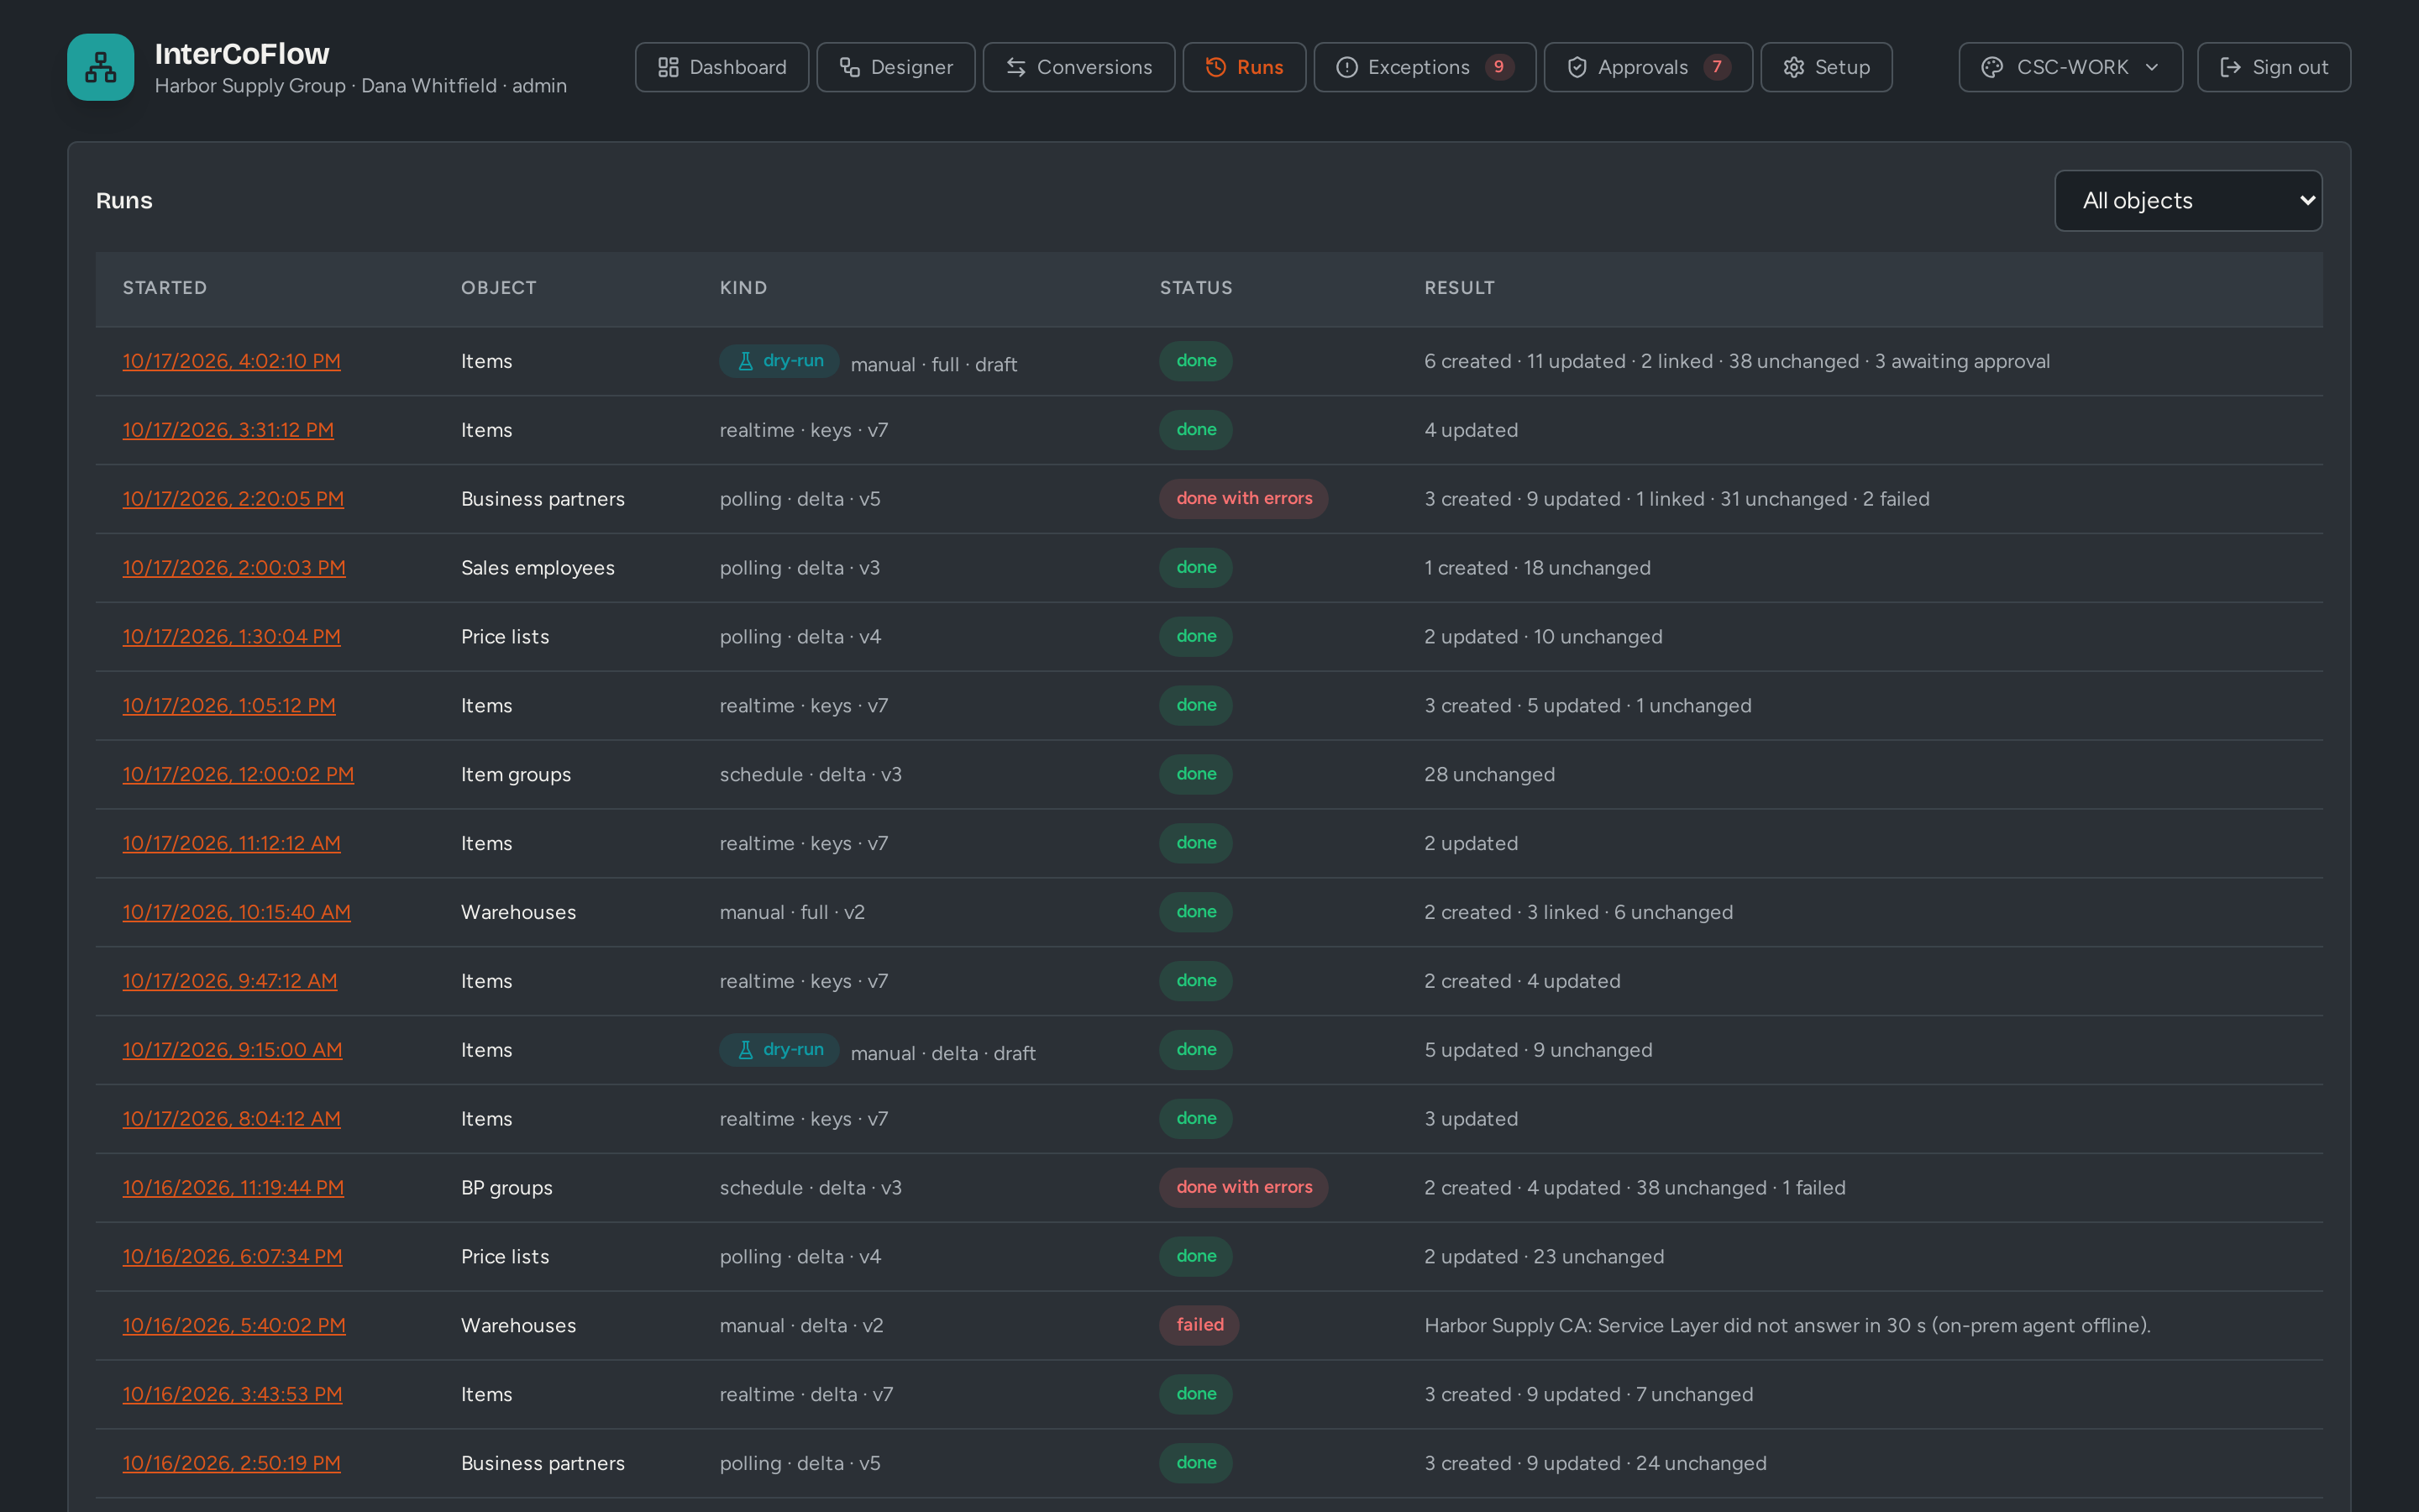2419x1512 pixels.
Task: Click the palette icon beside CSC-WORK
Action: (x=1991, y=67)
